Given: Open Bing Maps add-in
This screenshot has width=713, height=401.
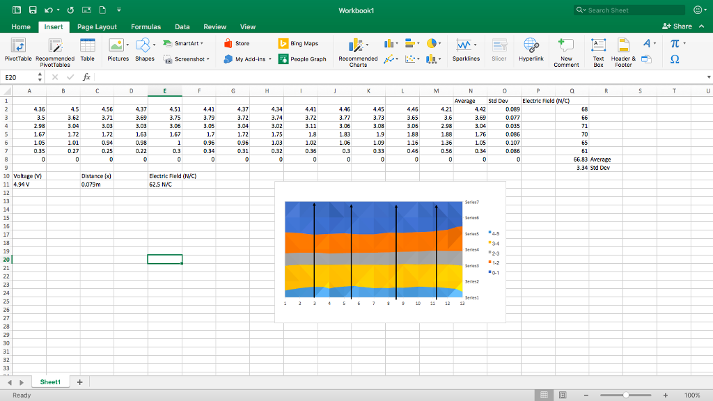Looking at the screenshot, I should 298,43.
